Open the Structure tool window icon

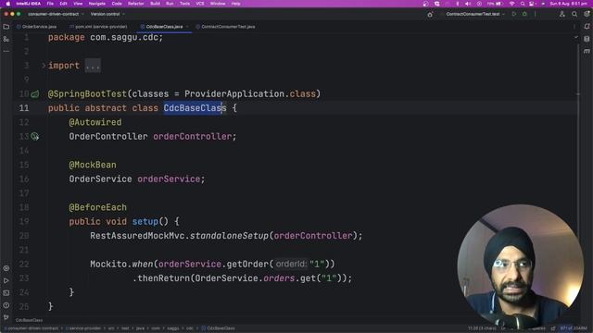pyautogui.click(x=6, y=39)
